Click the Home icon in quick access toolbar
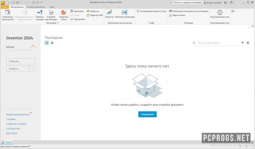Screen dimensions: 255x149 tap(34, 3)
